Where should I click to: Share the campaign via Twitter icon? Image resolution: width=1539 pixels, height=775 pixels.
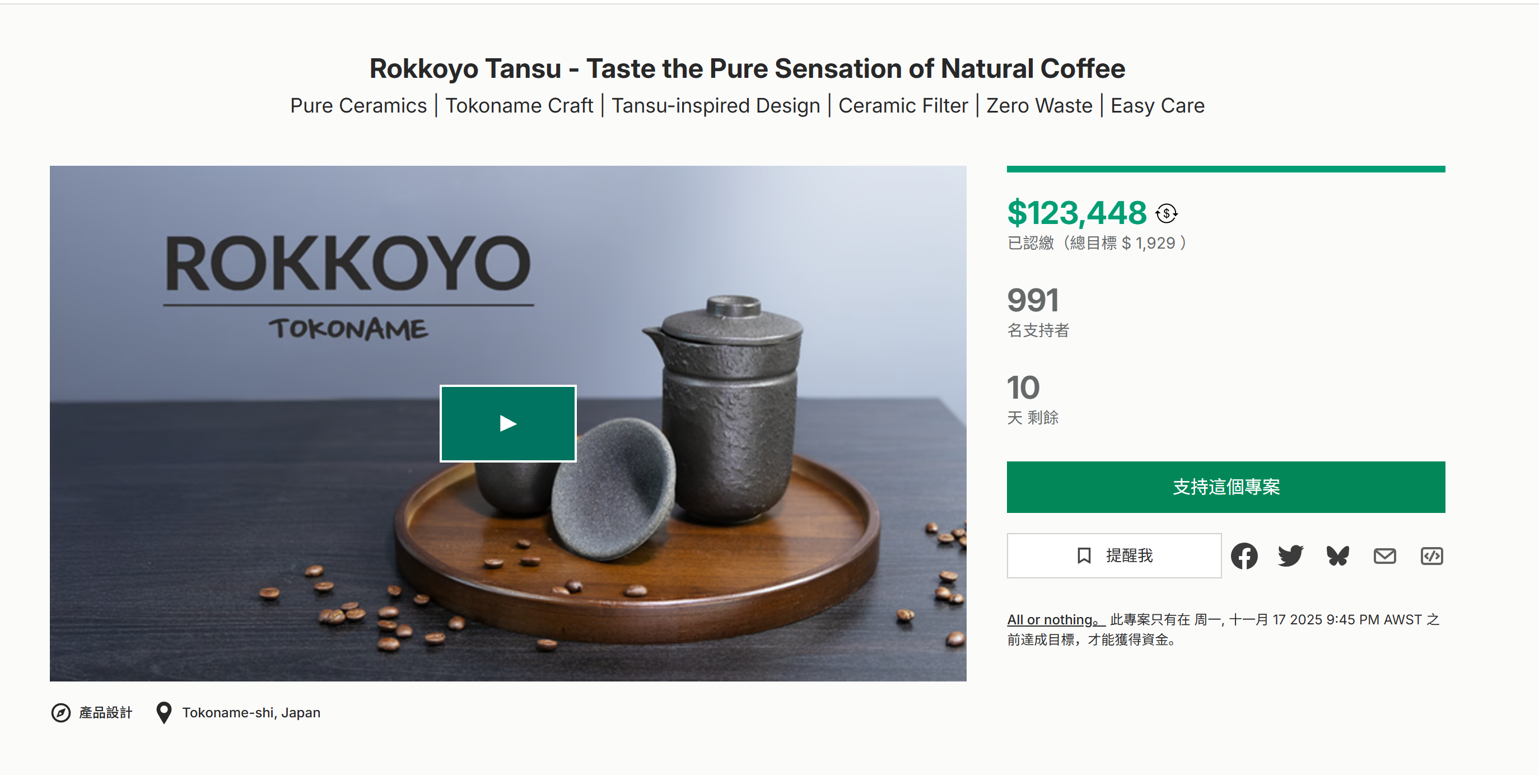pos(1290,555)
